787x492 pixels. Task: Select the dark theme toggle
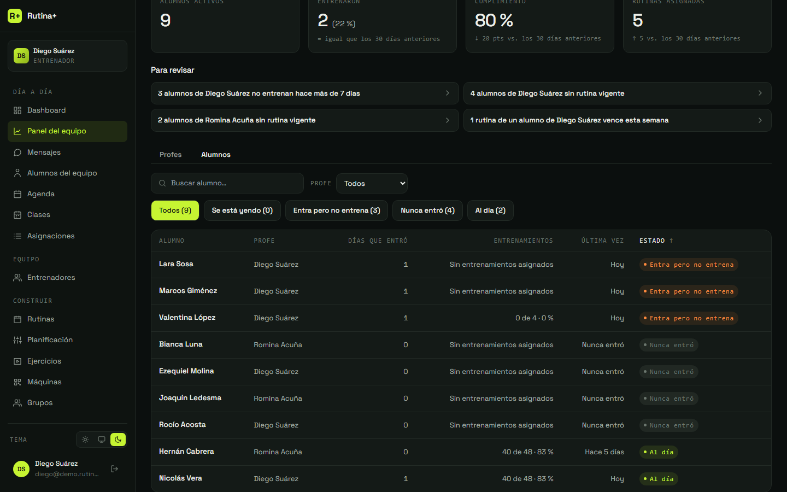(x=118, y=440)
